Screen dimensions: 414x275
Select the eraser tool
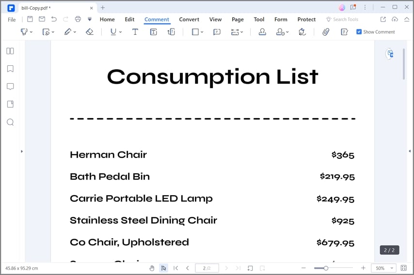click(90, 32)
